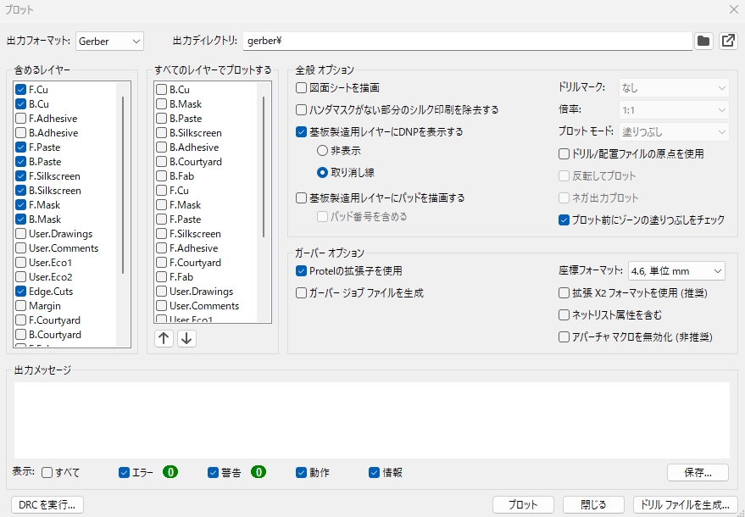Click the output directory text field

tap(466, 41)
